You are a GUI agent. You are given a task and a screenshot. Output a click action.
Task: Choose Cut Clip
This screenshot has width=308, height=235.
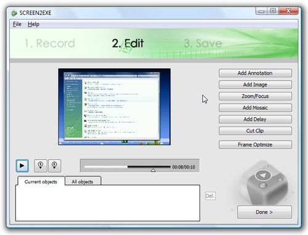coord(255,131)
